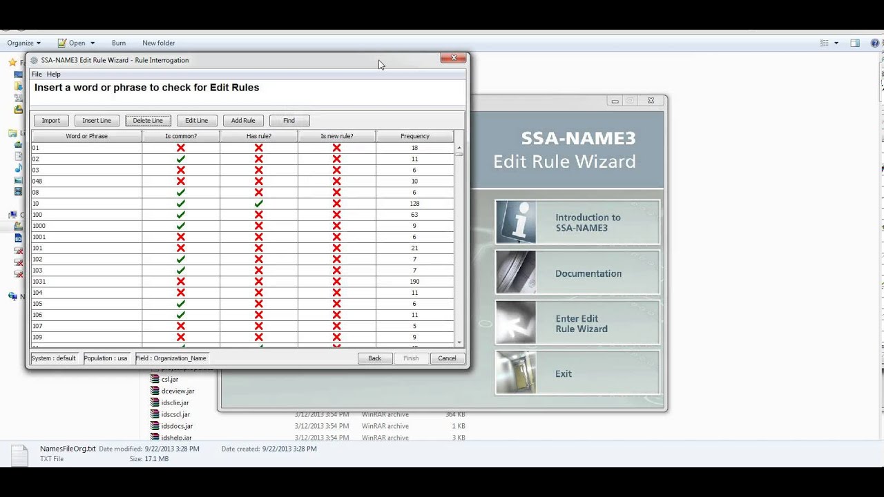The width and height of the screenshot is (884, 497).
Task: Open the Help menu in wizard
Action: click(53, 74)
